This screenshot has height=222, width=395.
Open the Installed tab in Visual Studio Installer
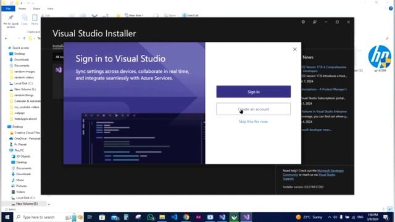(x=58, y=46)
